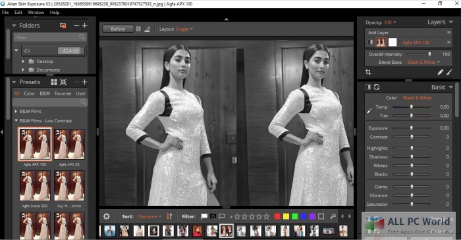Show All presets
This screenshot has height=240, width=461.
[16, 93]
